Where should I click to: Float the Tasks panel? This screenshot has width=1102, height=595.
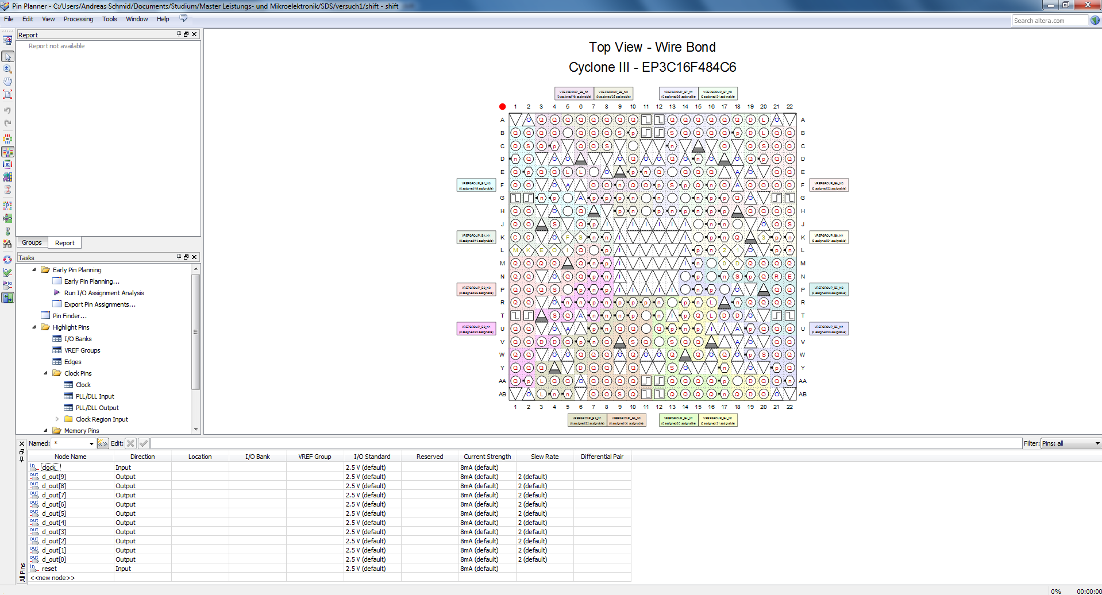186,257
